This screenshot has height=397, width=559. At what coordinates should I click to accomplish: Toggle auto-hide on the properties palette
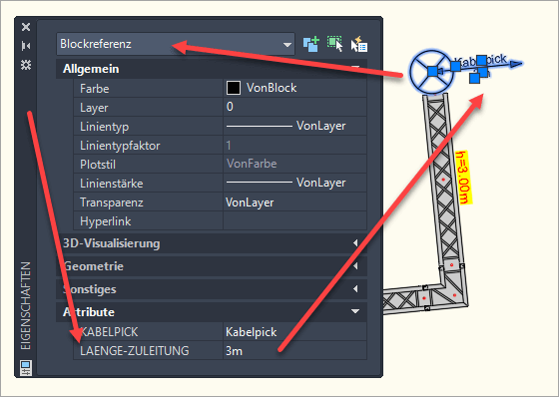coord(26,46)
